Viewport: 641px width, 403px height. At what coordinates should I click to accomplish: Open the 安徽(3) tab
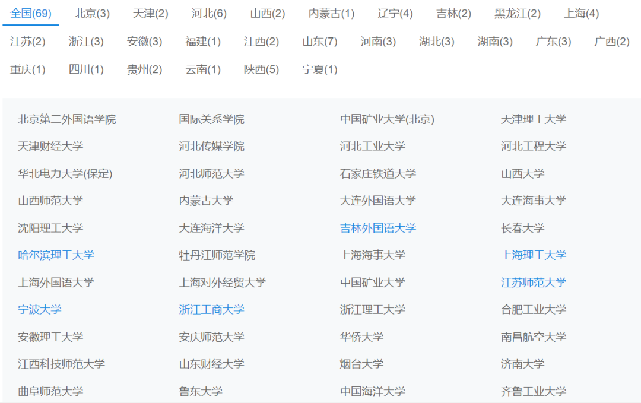point(144,42)
